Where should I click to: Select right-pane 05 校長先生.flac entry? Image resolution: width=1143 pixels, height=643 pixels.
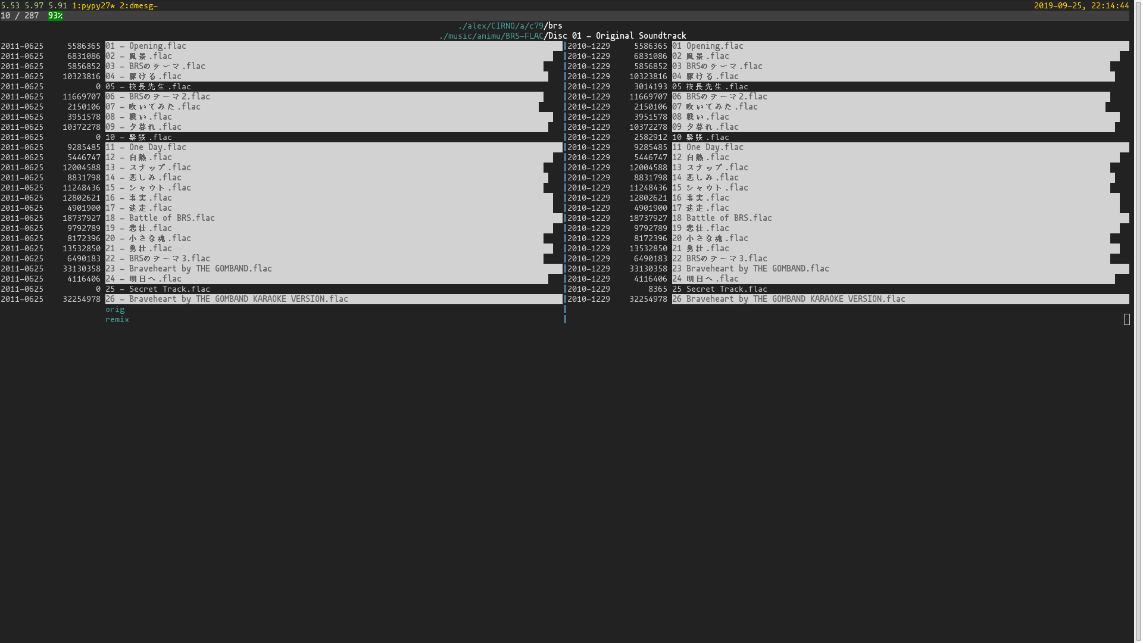click(710, 86)
